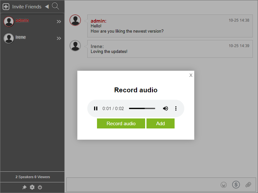Click the 10-25 14:39 timestamp
Screen dimensions: 258x193
tap(239, 46)
